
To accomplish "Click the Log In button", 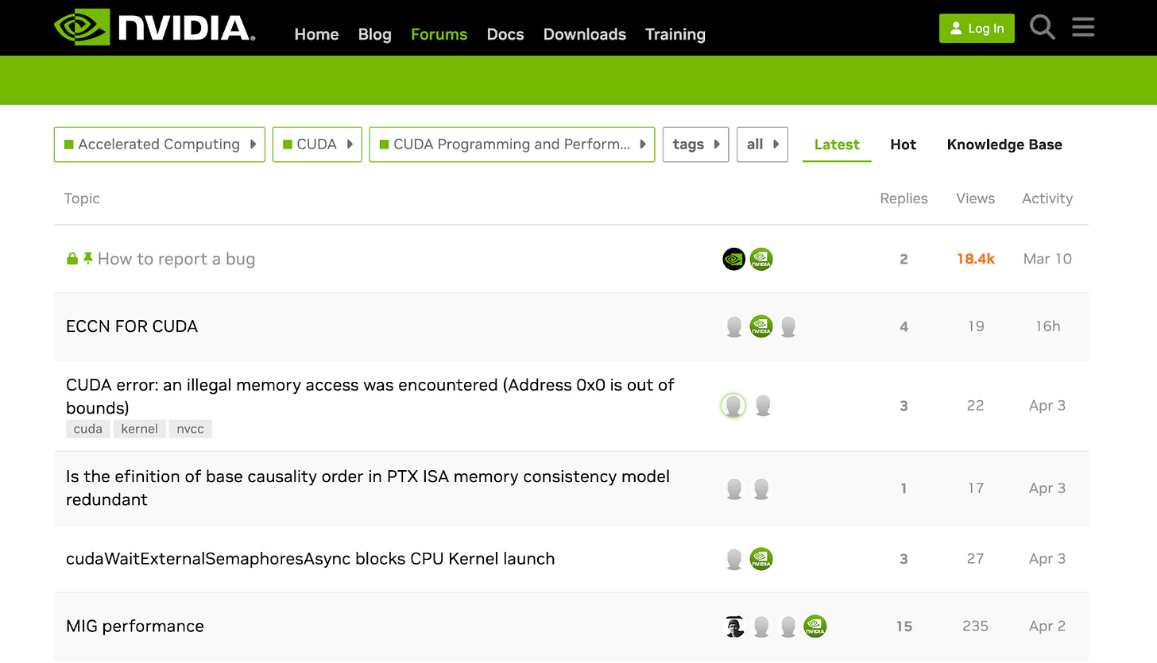I will (x=977, y=28).
